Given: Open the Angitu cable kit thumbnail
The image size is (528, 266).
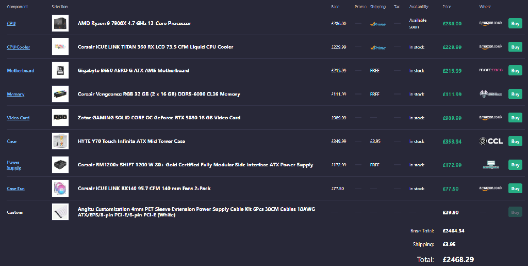Looking at the screenshot, I should click(60, 212).
